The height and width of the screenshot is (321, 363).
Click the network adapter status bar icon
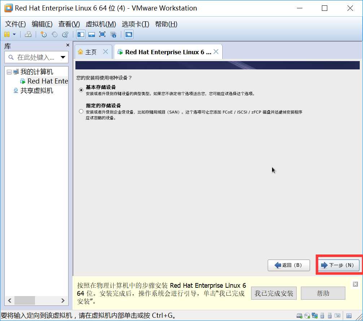coord(315,316)
